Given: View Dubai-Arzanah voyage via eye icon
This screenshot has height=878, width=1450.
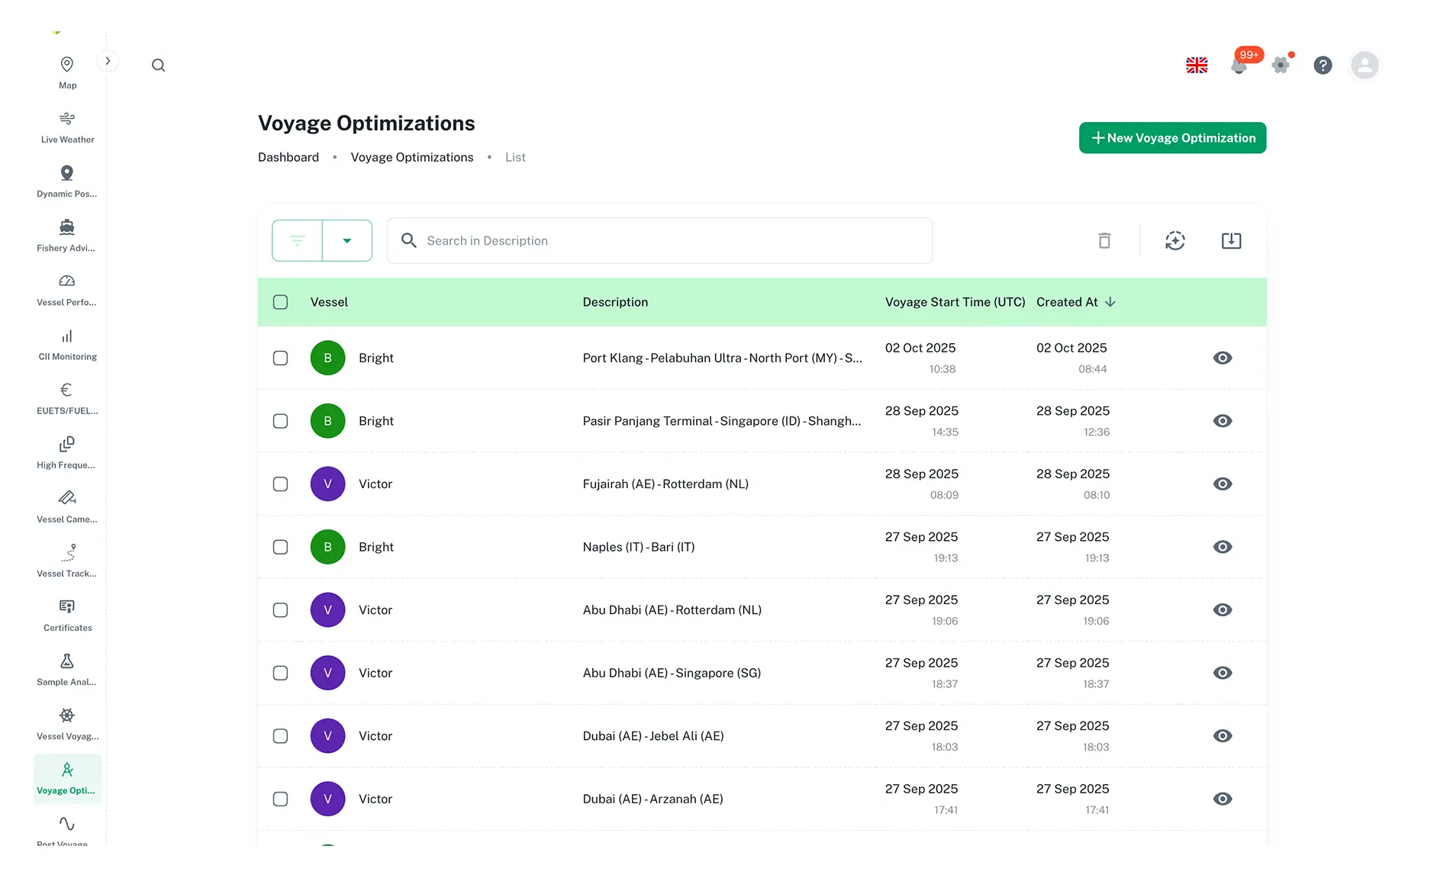Looking at the screenshot, I should [x=1223, y=799].
